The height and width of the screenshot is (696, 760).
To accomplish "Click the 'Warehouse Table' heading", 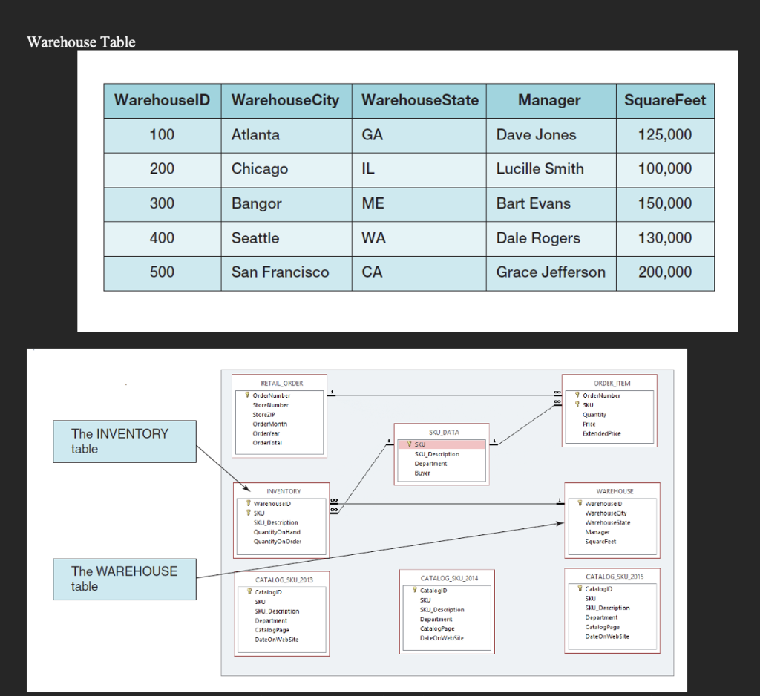I will click(x=80, y=42).
